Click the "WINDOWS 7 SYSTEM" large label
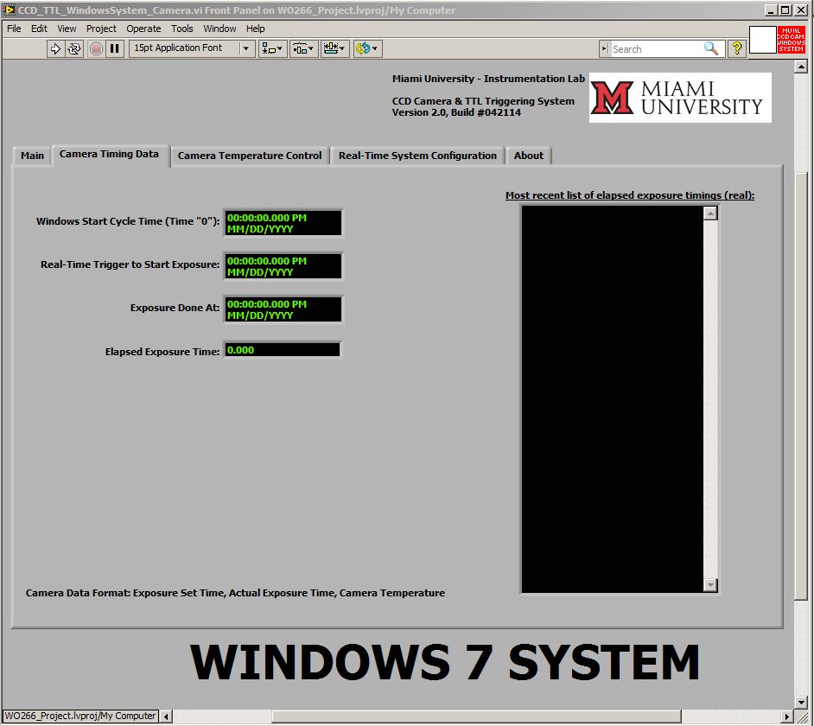814x726 pixels. [x=445, y=661]
